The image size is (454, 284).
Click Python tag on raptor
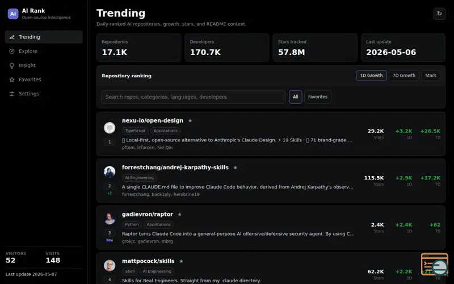pyautogui.click(x=132, y=224)
